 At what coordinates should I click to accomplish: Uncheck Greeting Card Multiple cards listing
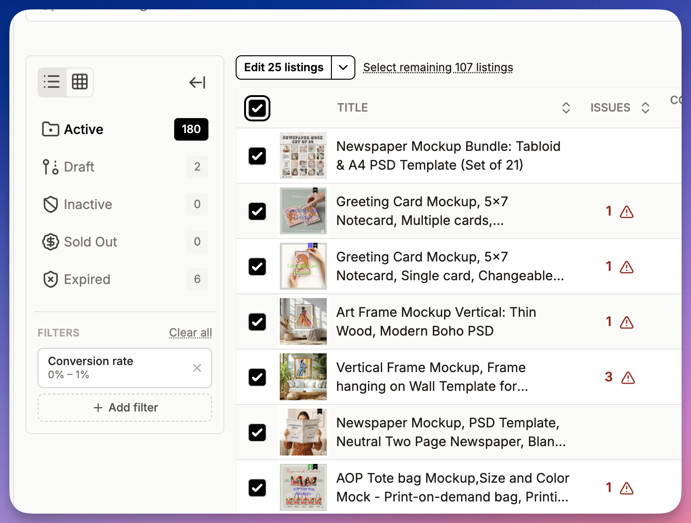point(257,211)
